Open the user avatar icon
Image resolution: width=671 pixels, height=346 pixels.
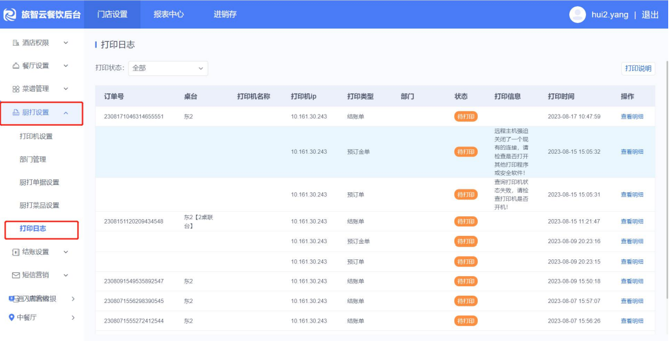[577, 15]
